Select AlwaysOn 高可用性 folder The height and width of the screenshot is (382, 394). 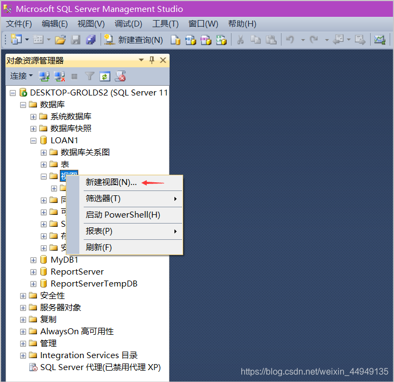[x=77, y=332]
